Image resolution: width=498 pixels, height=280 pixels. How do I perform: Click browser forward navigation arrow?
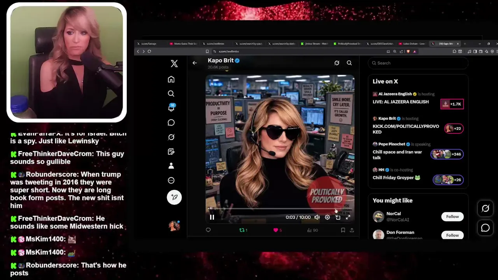(144, 51)
